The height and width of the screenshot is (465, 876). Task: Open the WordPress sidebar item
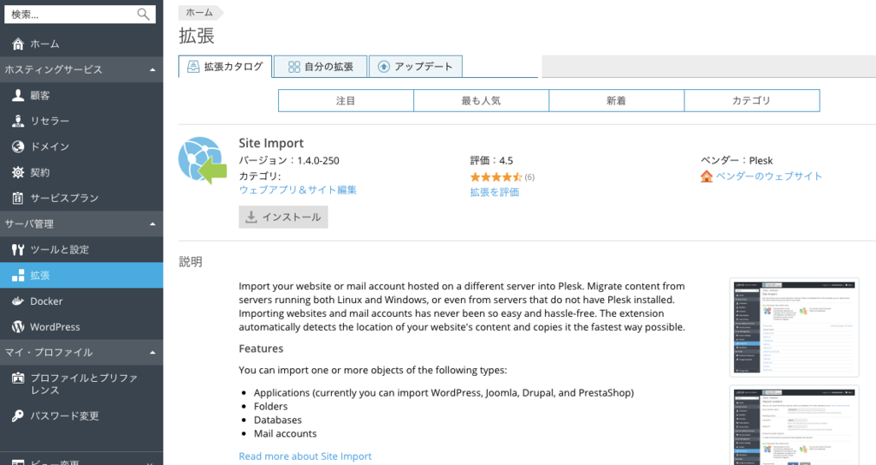tap(81, 327)
